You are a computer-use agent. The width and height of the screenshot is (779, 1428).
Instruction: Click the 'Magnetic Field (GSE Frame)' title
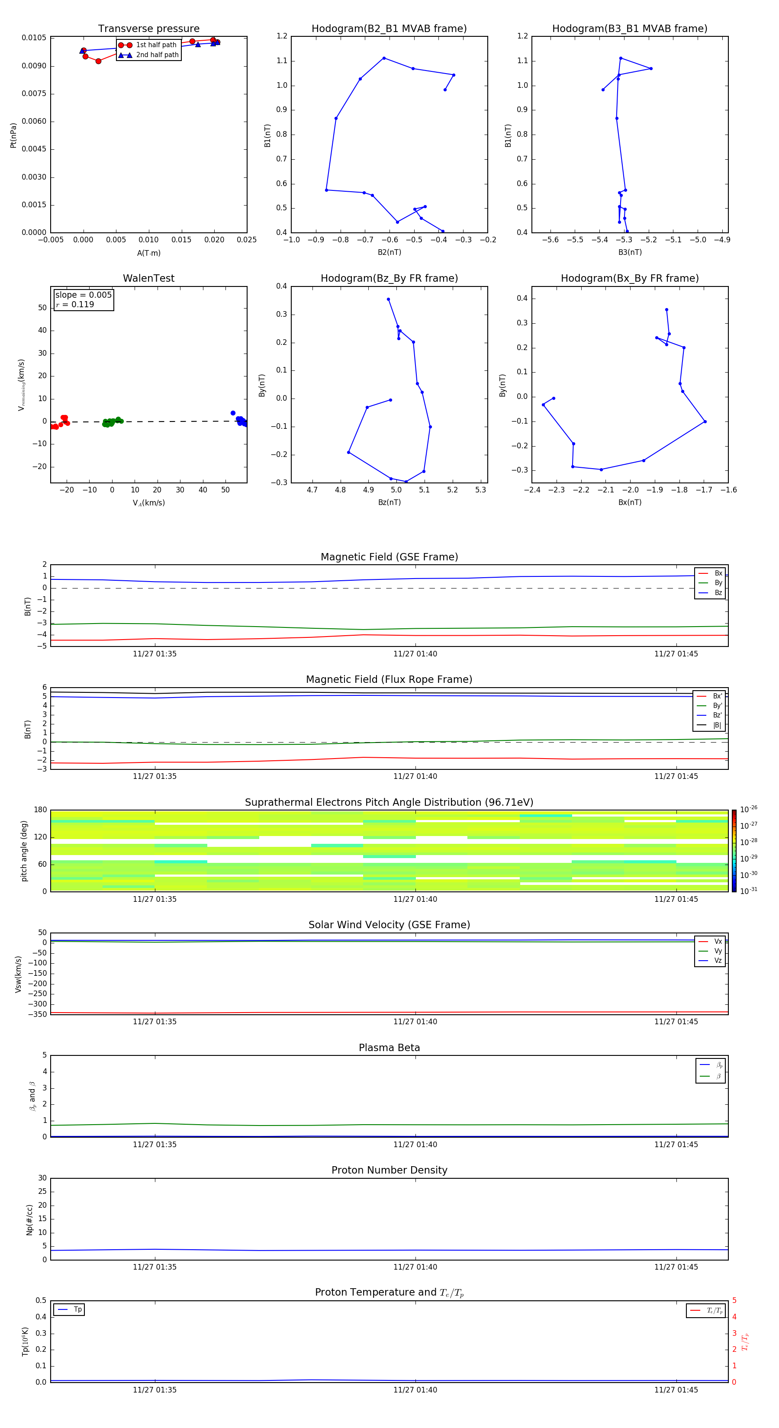(x=389, y=557)
